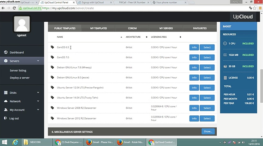Click the memory icon next to 1024 MB
This screenshot has height=146, width=263.
[225, 55]
